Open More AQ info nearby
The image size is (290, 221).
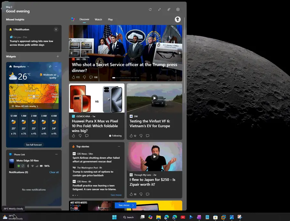coord(26,106)
